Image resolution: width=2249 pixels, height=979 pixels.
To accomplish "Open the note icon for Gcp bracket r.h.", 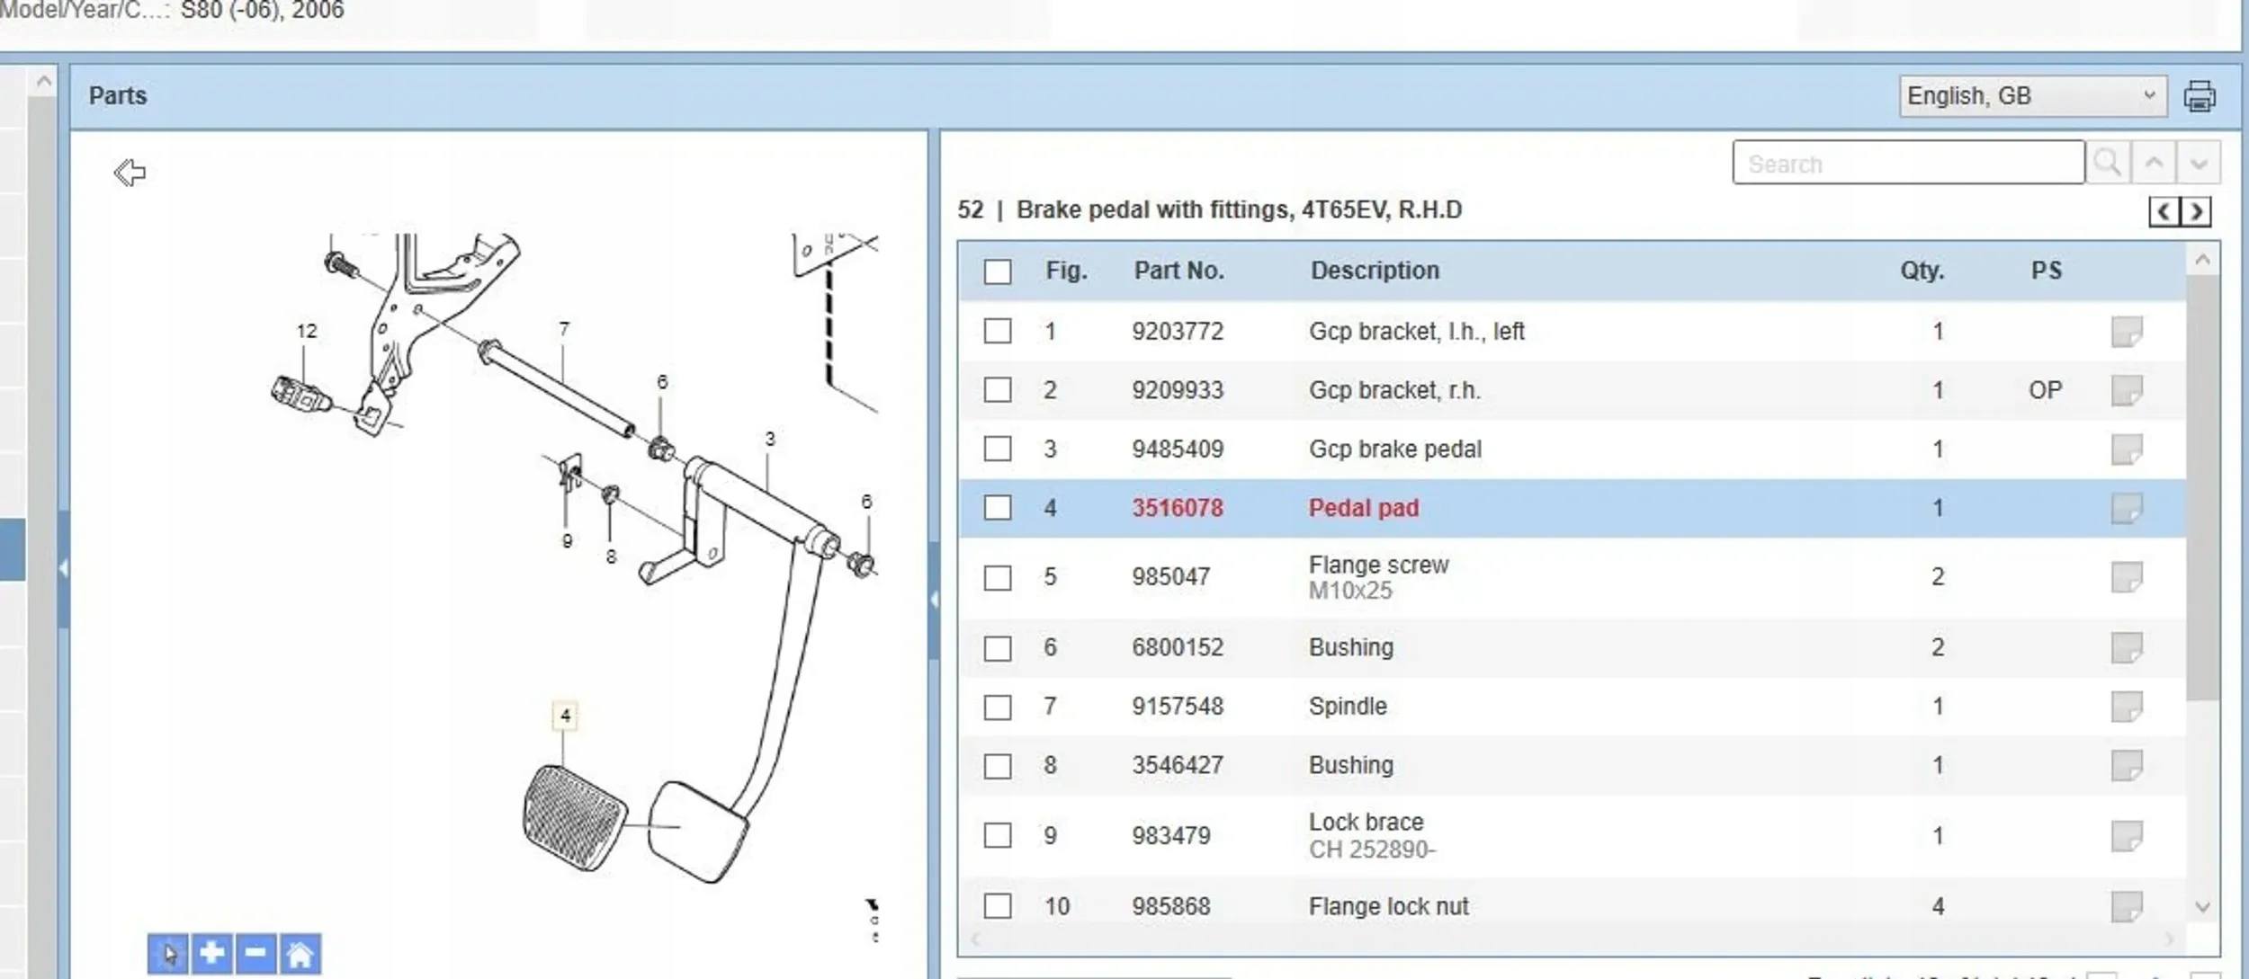I will click(2127, 390).
